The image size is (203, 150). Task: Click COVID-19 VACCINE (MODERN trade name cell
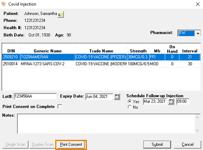click(x=101, y=64)
